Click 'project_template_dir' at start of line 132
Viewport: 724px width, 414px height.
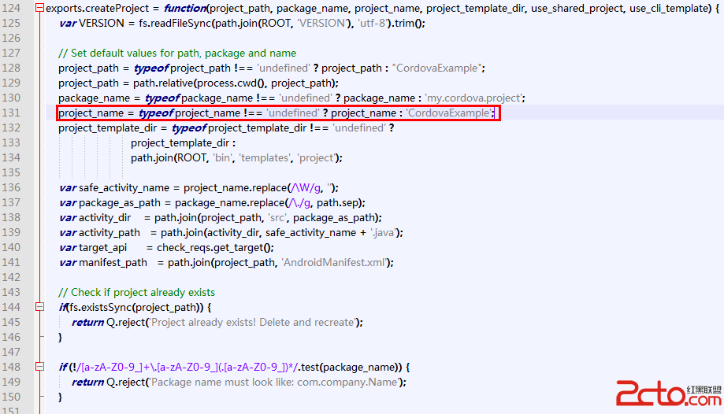click(108, 128)
